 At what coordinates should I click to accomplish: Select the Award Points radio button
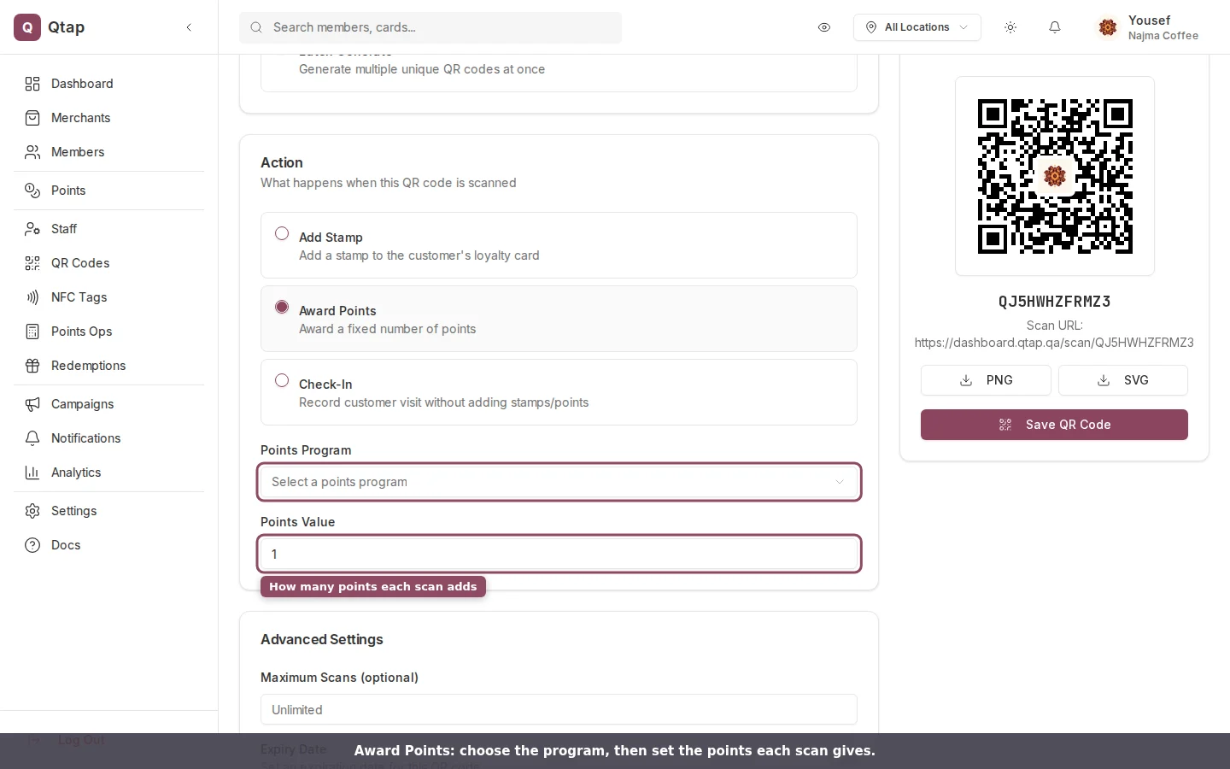tap(282, 307)
